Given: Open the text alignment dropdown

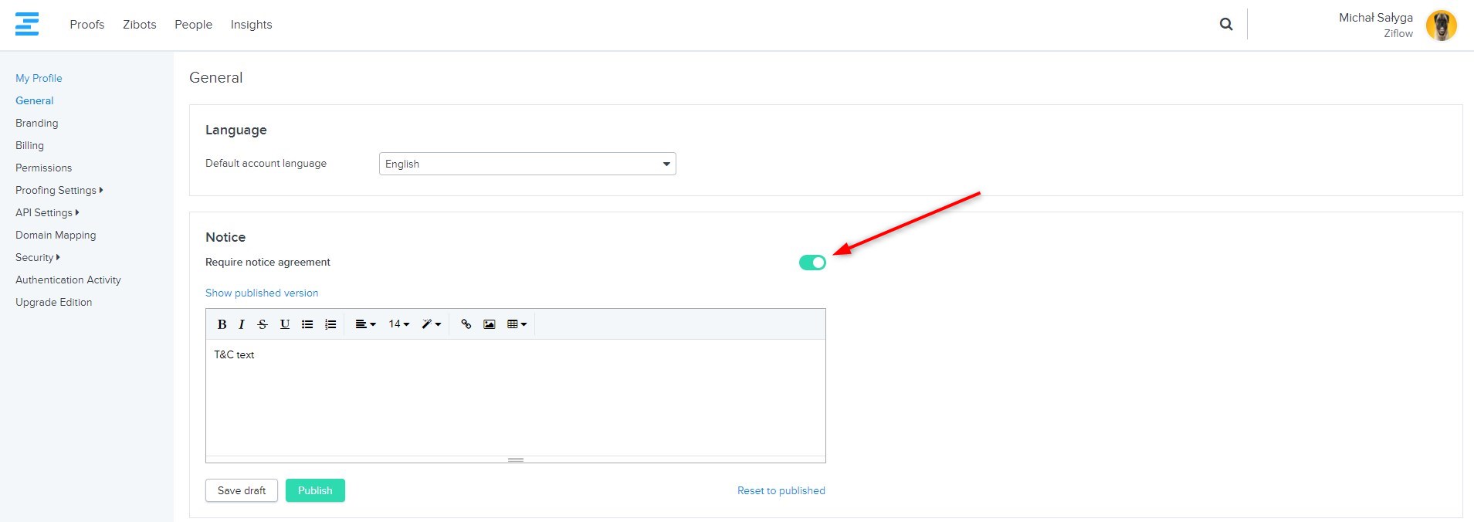Looking at the screenshot, I should click(x=365, y=324).
